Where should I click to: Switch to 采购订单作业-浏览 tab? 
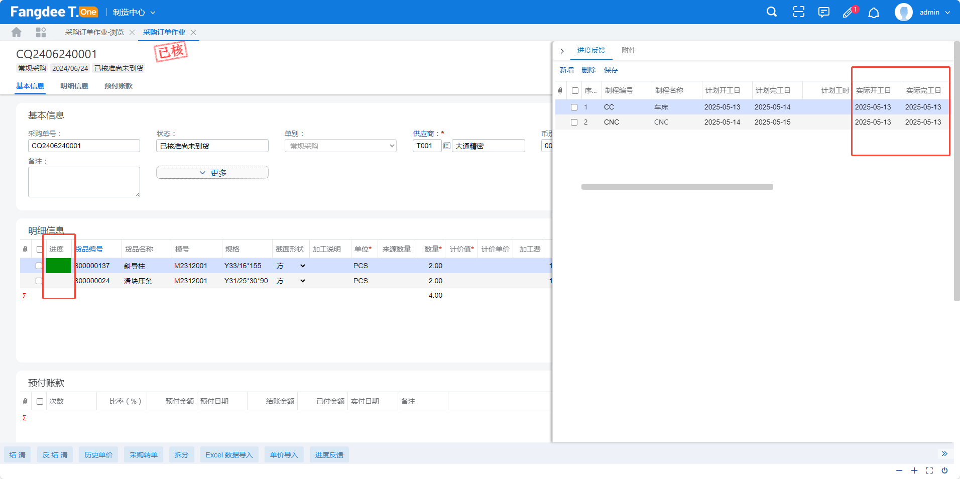[94, 32]
